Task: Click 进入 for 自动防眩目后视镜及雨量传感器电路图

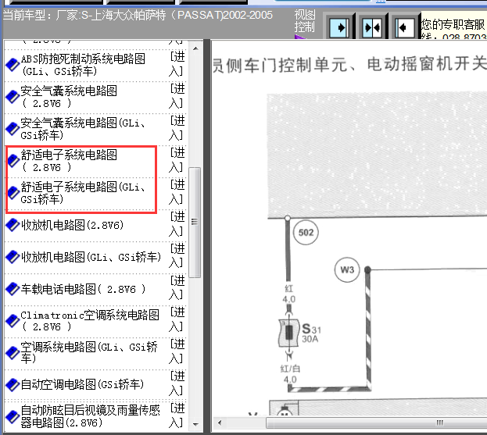Action: pyautogui.click(x=177, y=415)
